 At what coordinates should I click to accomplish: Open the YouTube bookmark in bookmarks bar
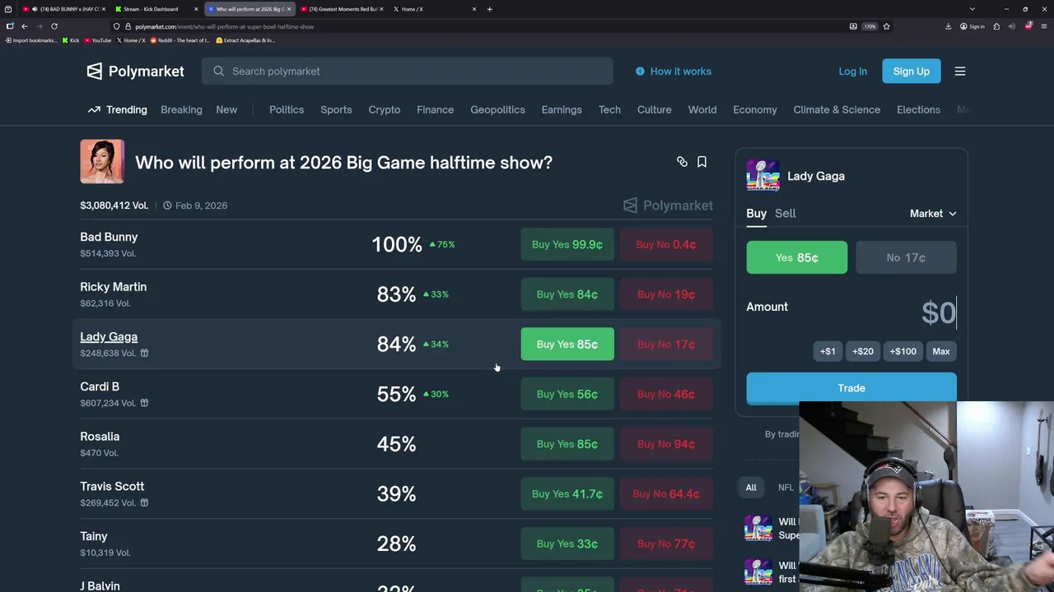point(98,40)
